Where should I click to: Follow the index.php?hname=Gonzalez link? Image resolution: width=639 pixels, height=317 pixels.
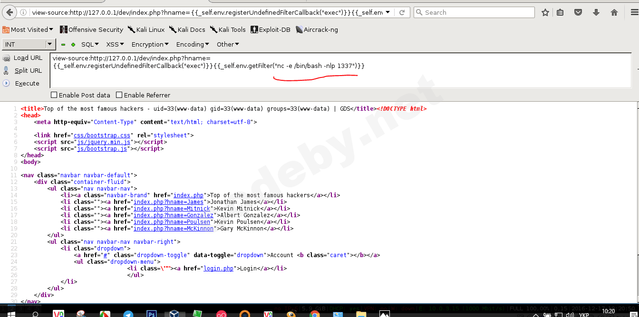[x=173, y=215]
